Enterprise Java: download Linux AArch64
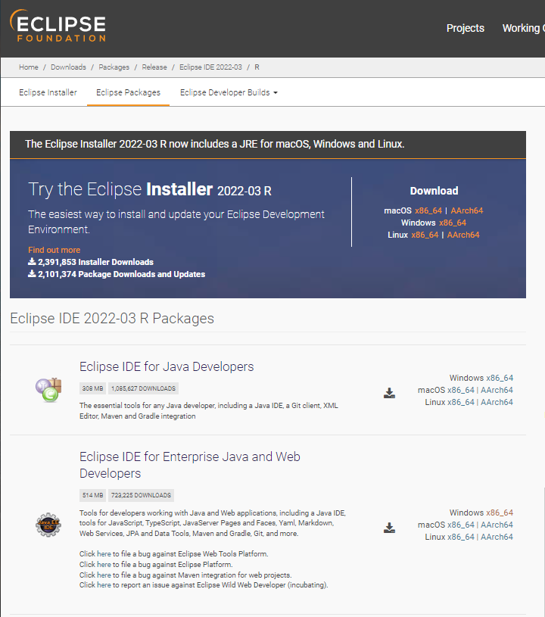The height and width of the screenshot is (617, 545). (x=497, y=537)
